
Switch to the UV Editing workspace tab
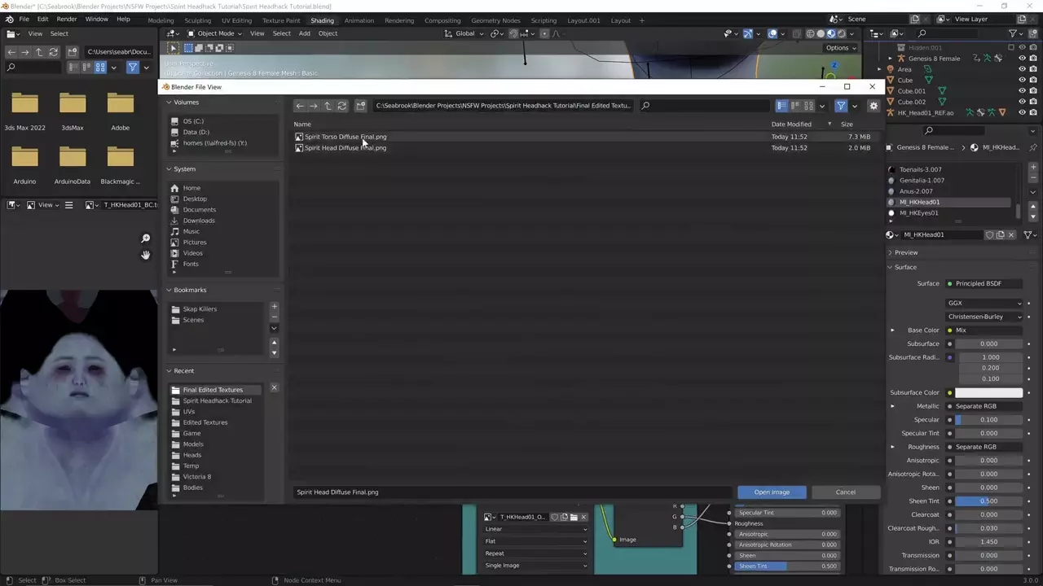click(x=236, y=20)
